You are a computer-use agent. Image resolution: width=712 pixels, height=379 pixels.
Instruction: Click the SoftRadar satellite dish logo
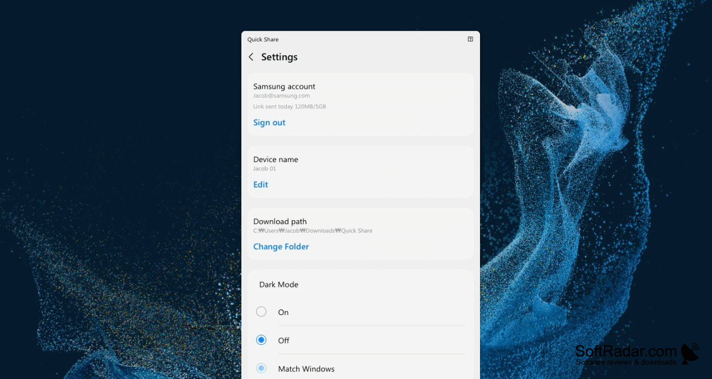(690, 353)
